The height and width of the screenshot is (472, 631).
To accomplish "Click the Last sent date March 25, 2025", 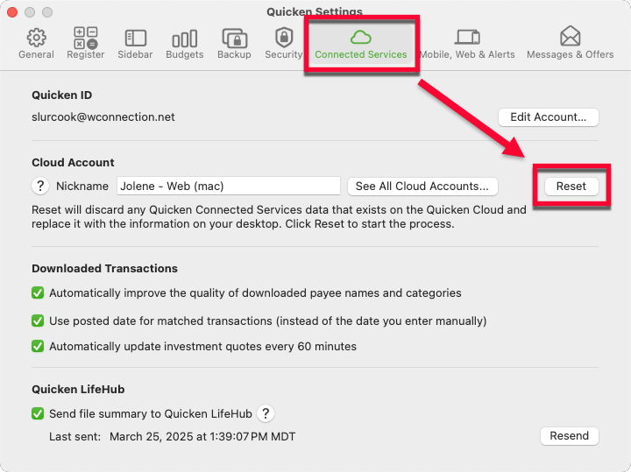I will click(x=202, y=437).
